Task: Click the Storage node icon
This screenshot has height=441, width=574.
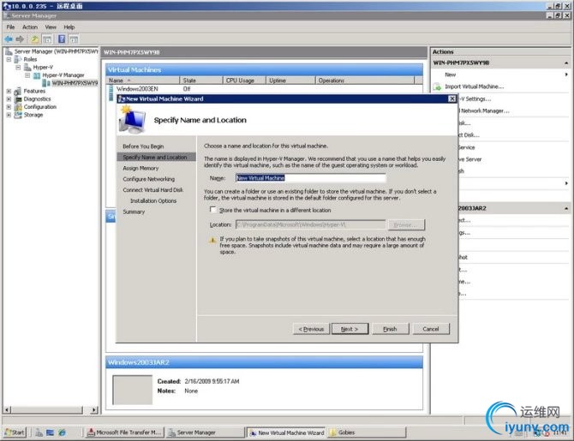Action: (18, 115)
